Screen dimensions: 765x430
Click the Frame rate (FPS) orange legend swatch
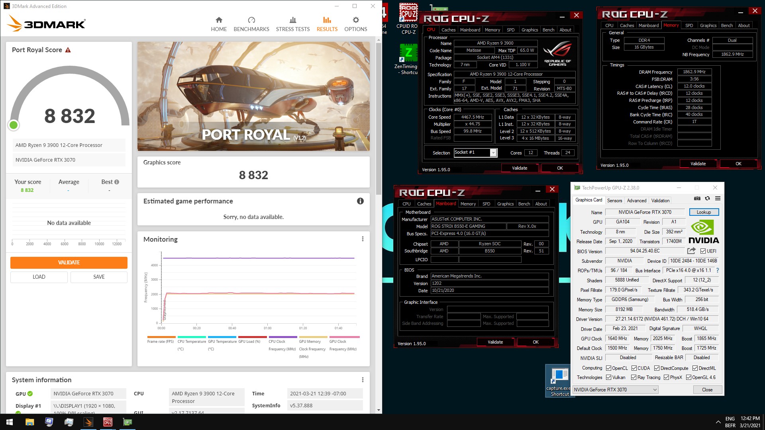(x=161, y=337)
